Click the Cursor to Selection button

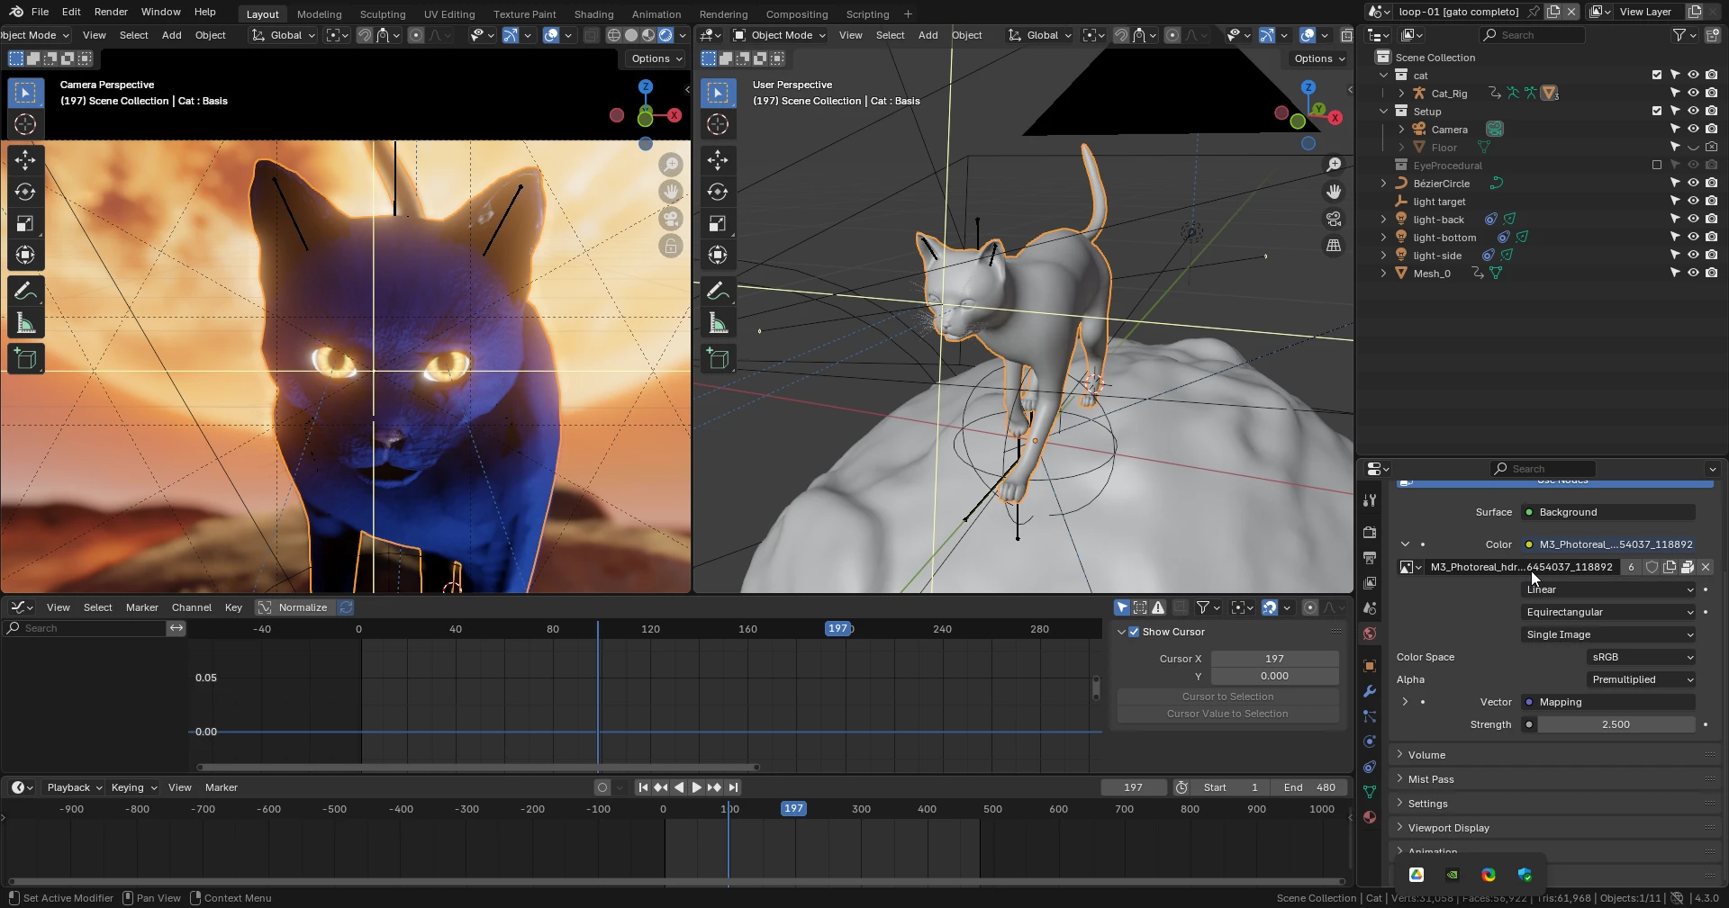pyautogui.click(x=1227, y=697)
